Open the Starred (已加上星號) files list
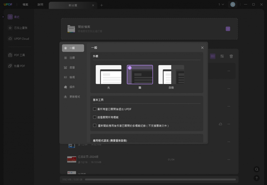Screen dimensions: 267x185 pyautogui.click(x=18, y=28)
